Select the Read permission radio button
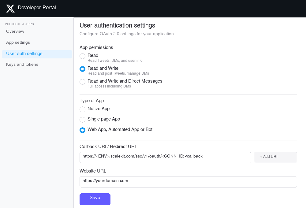This screenshot has width=306, height=208. click(x=82, y=56)
